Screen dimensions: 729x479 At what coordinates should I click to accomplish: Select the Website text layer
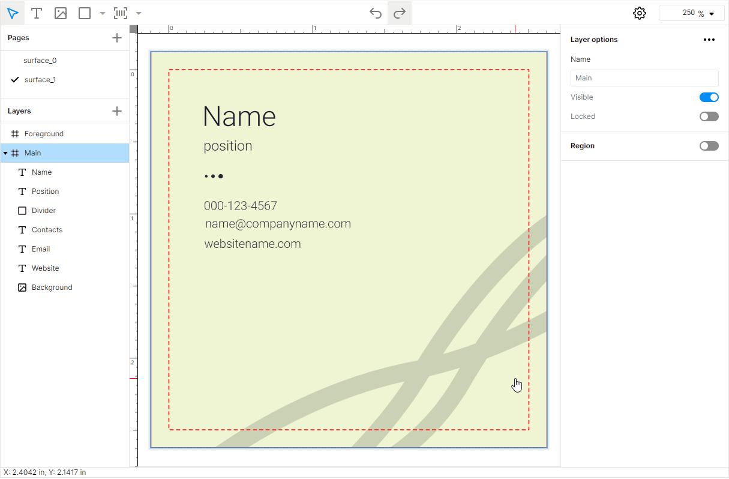65,268
